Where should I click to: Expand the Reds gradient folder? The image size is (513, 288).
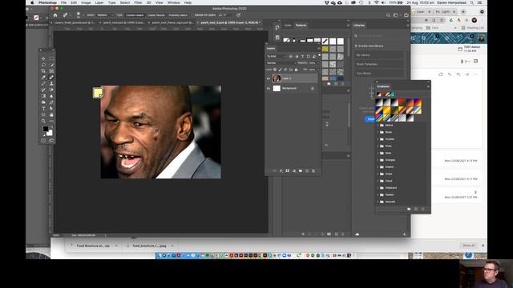[378, 153]
